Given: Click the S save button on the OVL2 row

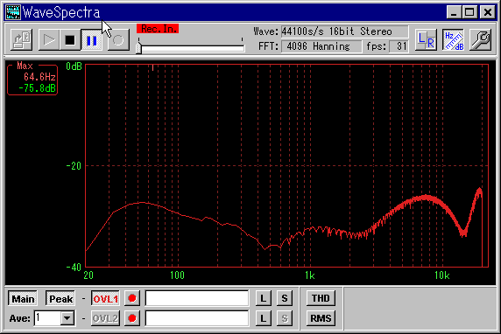Looking at the screenshot, I should tap(285, 318).
